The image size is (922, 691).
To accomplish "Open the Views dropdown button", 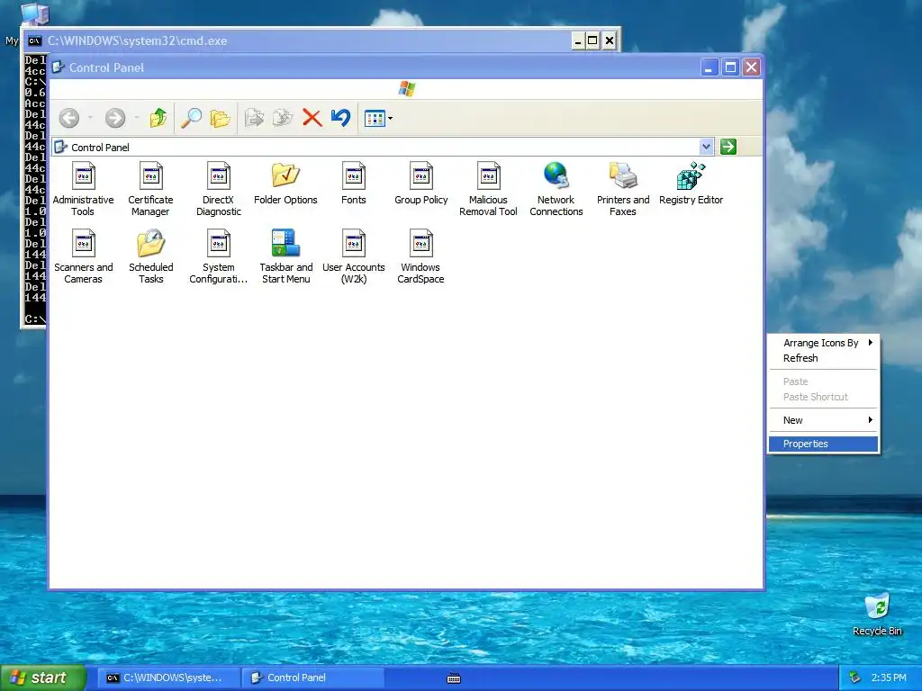I will [x=378, y=118].
